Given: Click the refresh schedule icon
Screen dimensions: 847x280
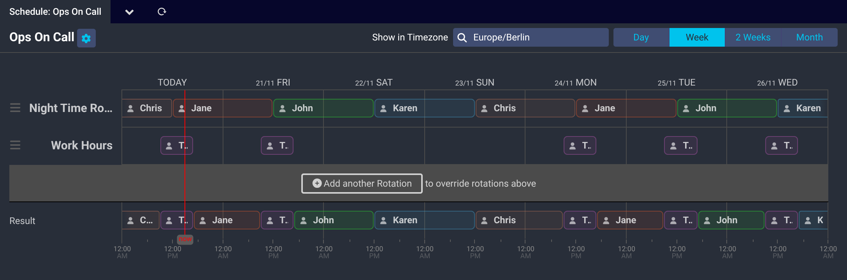Looking at the screenshot, I should pos(162,12).
